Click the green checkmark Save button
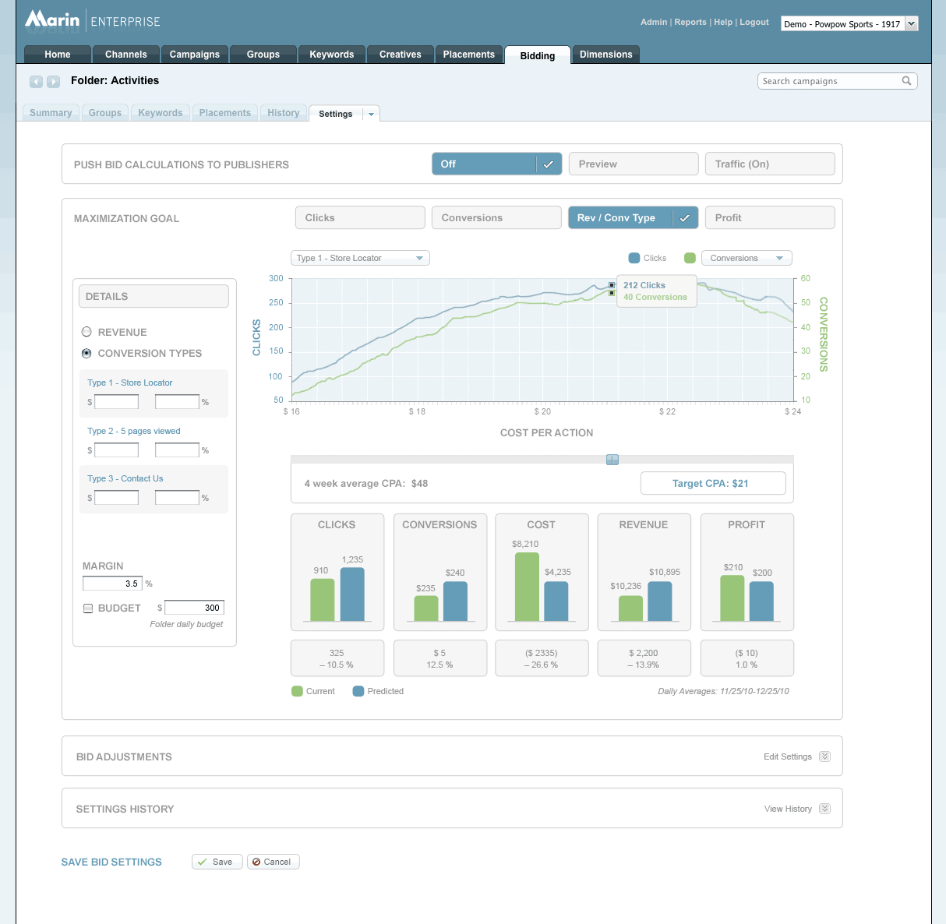 click(x=217, y=862)
